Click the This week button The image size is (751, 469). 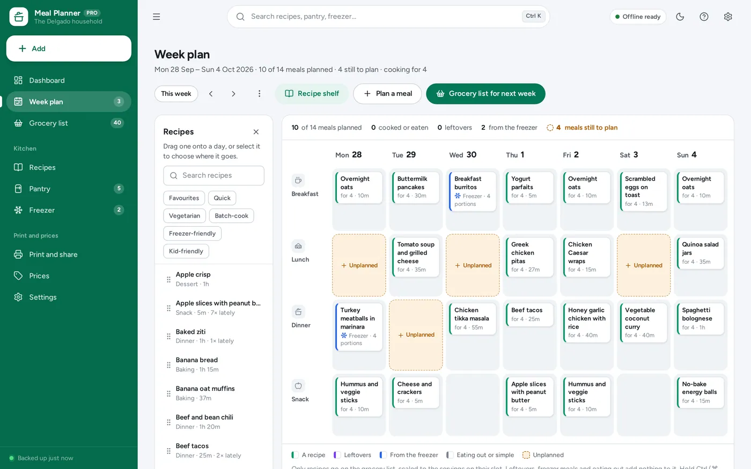[176, 94]
